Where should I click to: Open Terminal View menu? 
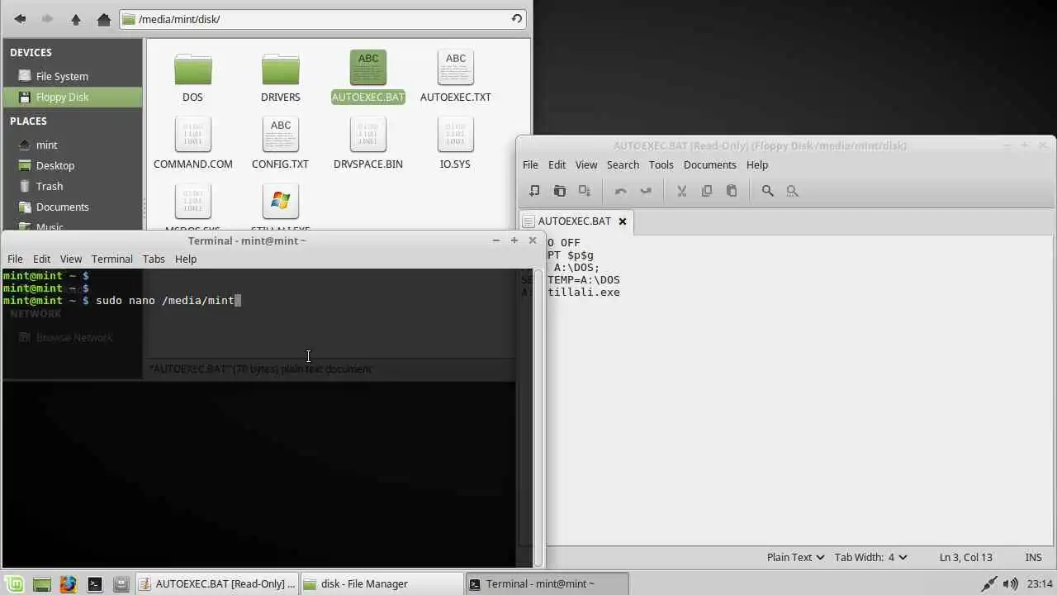[x=71, y=259]
